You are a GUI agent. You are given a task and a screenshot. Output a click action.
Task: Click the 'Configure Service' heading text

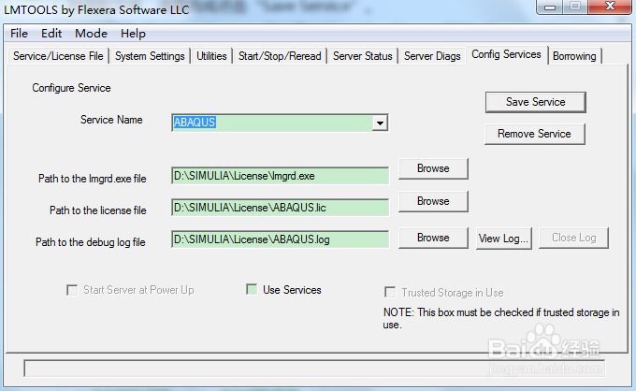pos(71,88)
